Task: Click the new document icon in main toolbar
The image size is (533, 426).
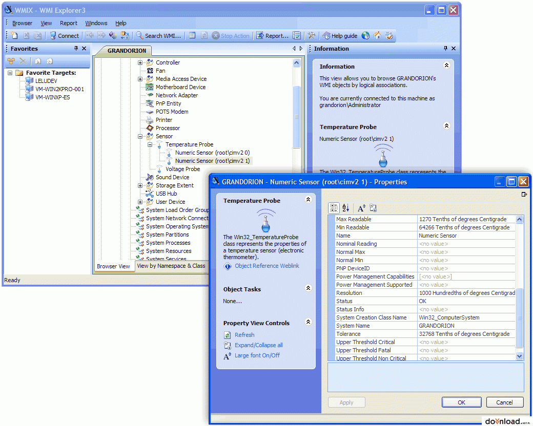Action: pos(14,35)
